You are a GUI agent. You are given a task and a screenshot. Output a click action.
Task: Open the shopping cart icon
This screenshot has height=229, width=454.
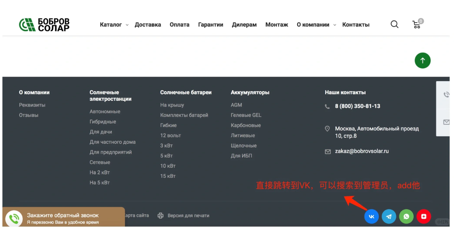click(x=417, y=24)
